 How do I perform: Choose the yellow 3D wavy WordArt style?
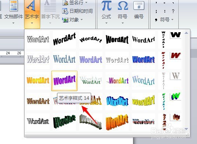[x=143, y=101]
